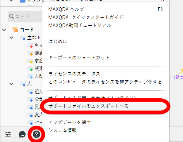
Task: Open システム情報 menu item
Action: (x=62, y=130)
